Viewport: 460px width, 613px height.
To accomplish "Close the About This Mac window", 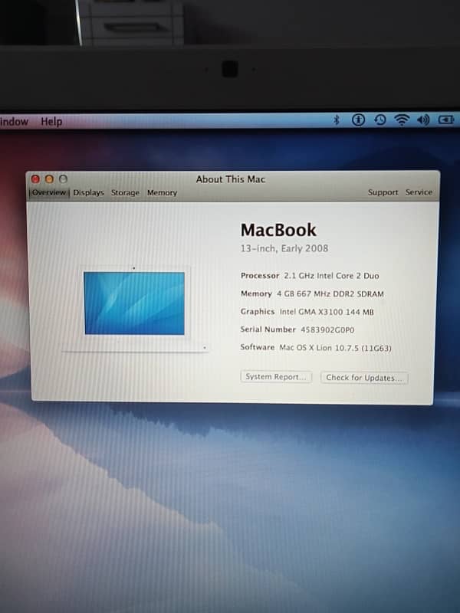I will tap(36, 179).
